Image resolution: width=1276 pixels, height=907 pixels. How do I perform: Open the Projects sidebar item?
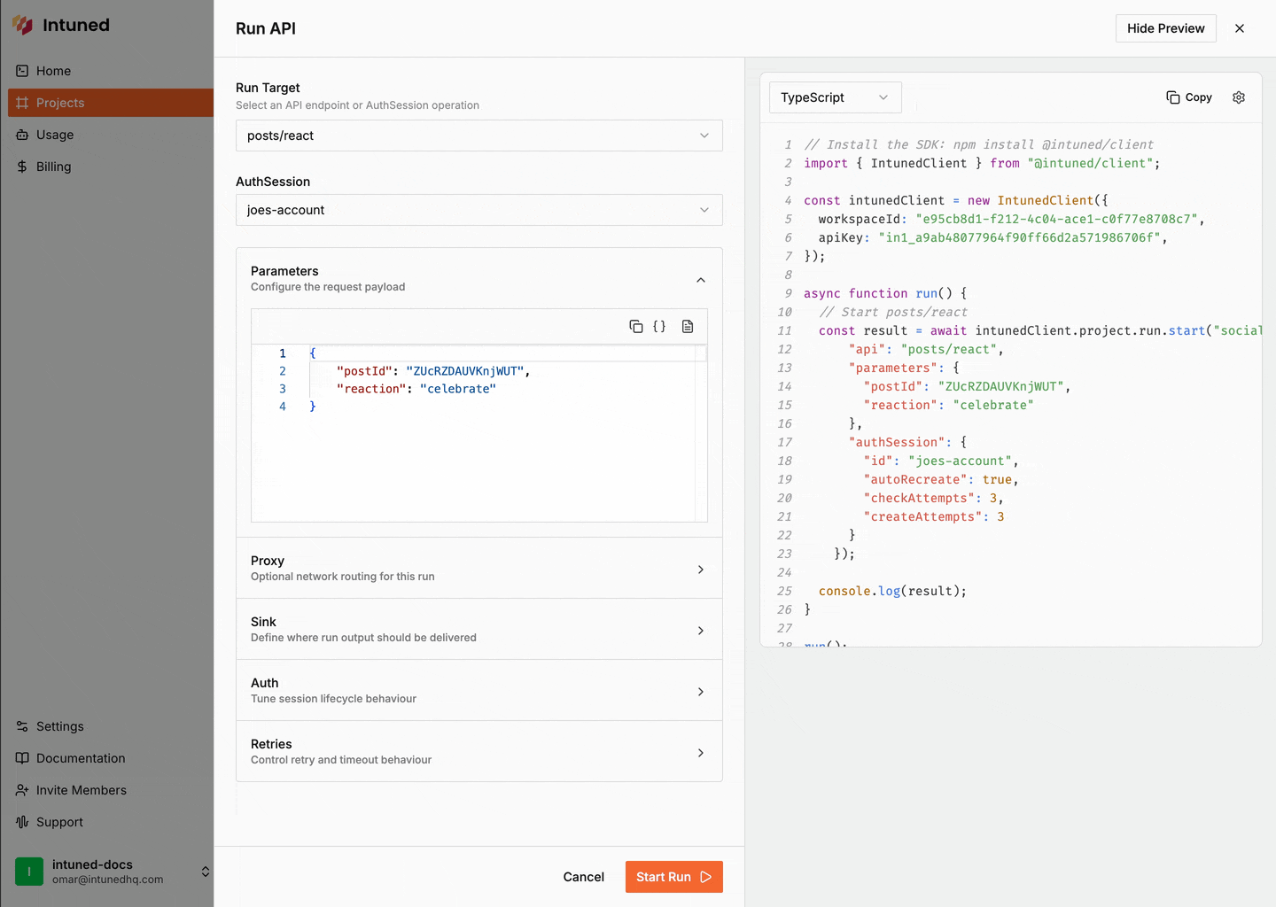[x=111, y=103]
